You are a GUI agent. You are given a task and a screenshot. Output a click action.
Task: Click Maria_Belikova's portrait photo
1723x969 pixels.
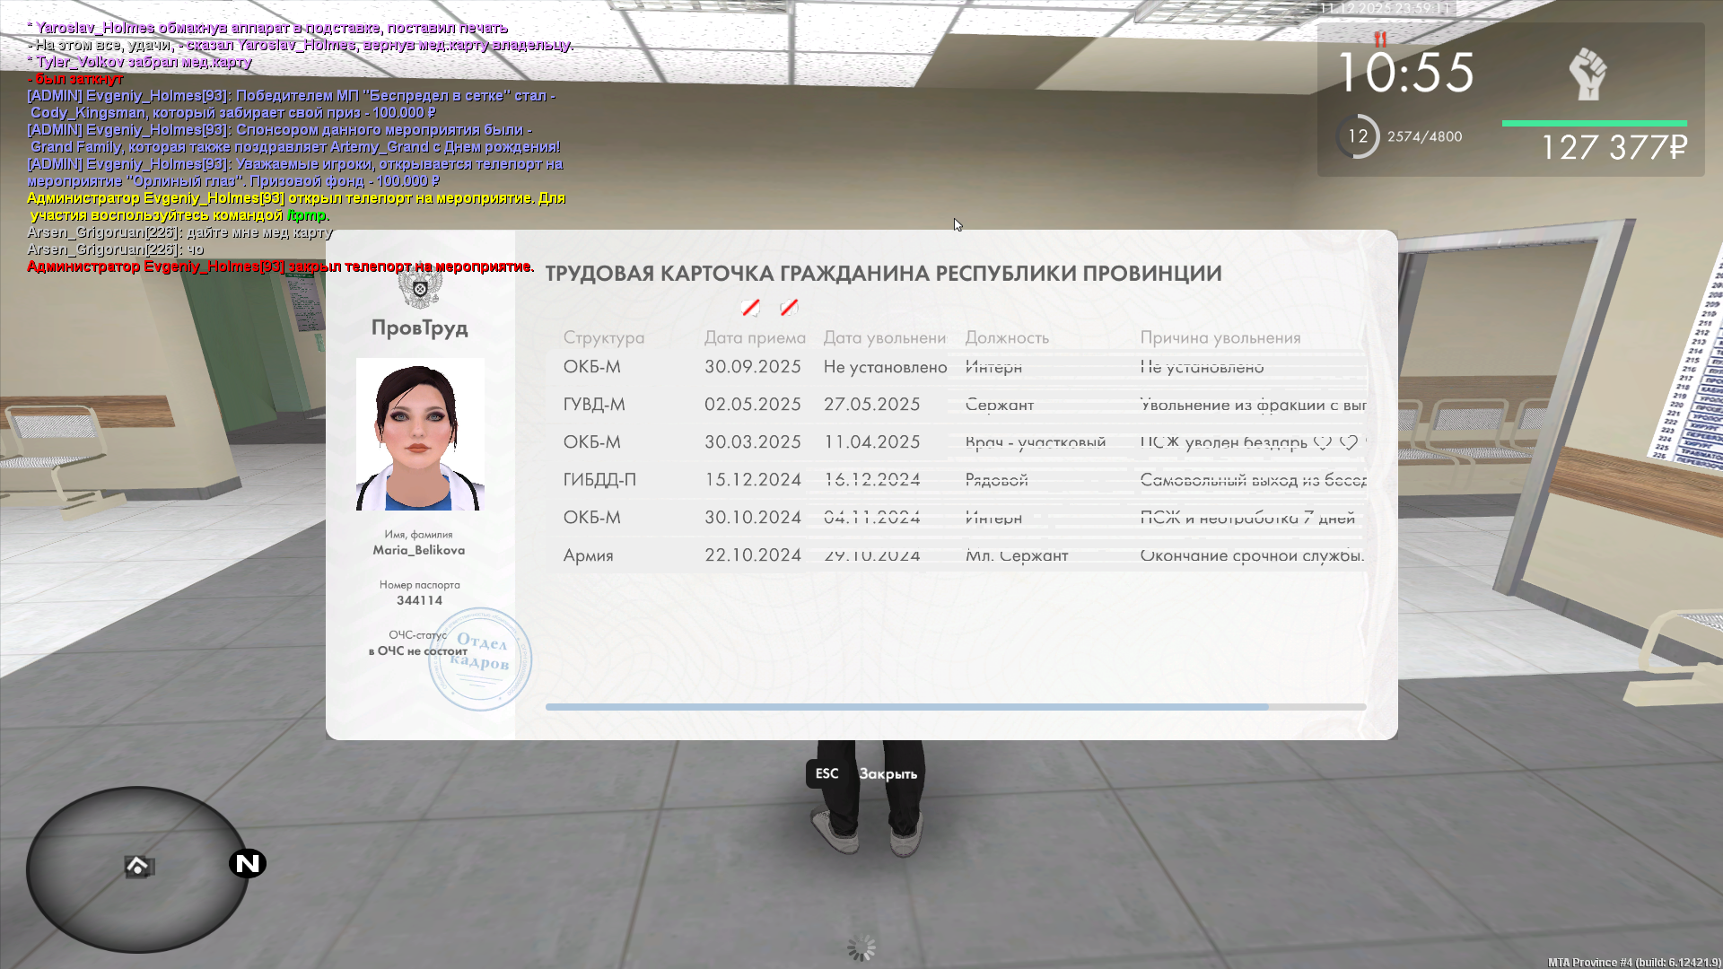(420, 434)
